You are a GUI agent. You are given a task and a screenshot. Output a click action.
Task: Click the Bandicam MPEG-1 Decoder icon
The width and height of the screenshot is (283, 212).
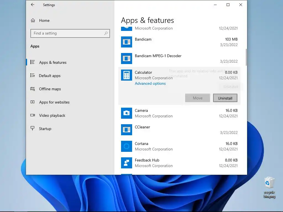point(127,59)
